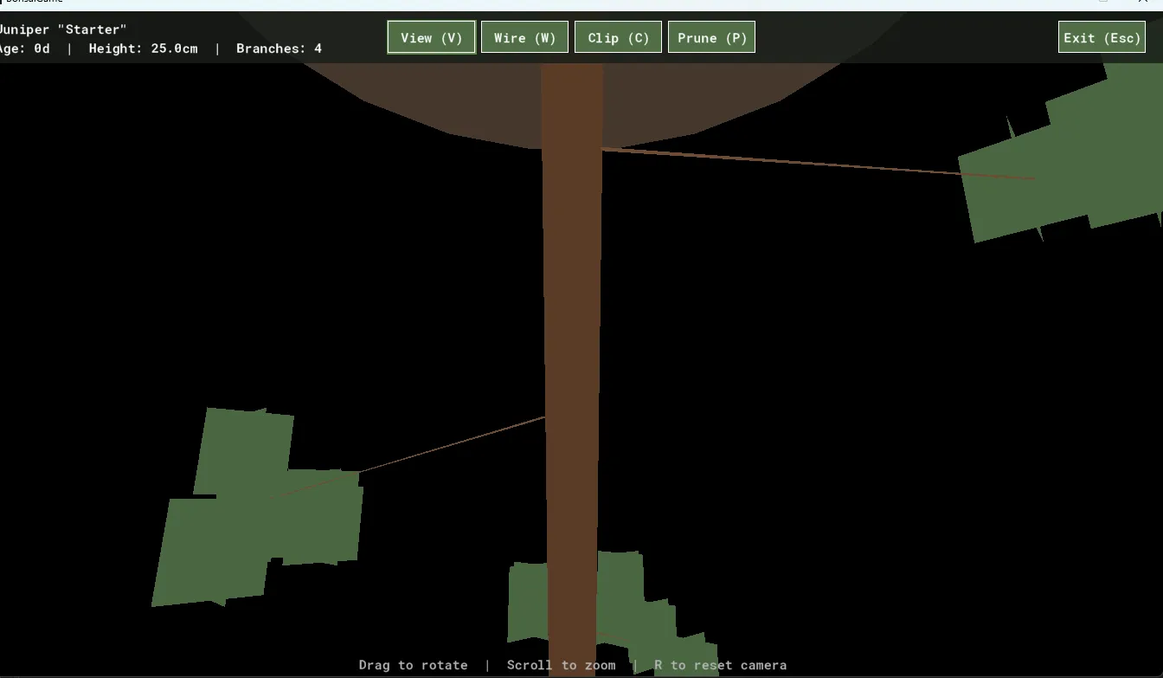
Task: Click the Juniper "Starter" title text
Action: click(x=62, y=29)
